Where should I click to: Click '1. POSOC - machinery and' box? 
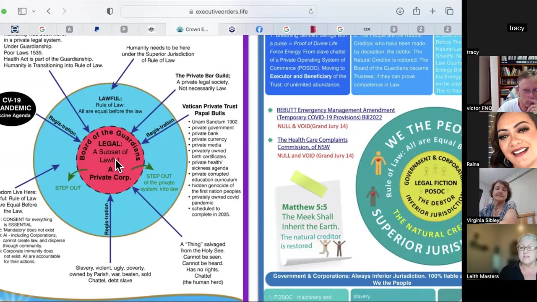[x=306, y=295]
